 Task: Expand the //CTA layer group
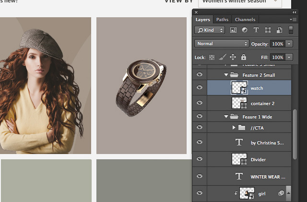coord(234,128)
